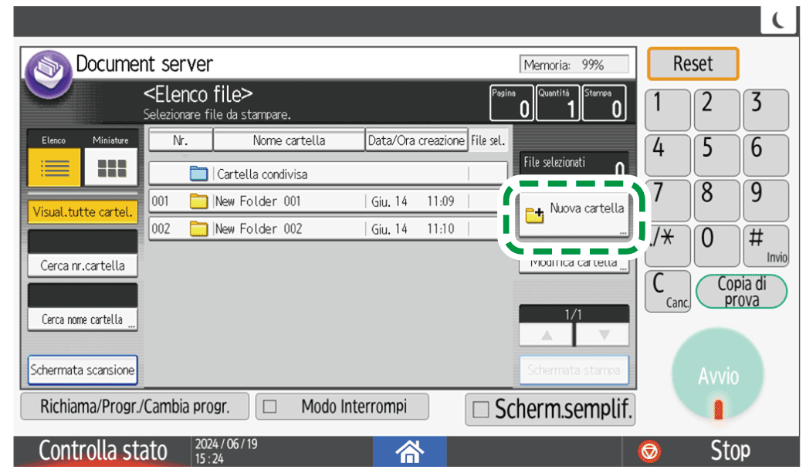This screenshot has width=806, height=473.
Task: Tap numeric key 4
Action: point(668,155)
